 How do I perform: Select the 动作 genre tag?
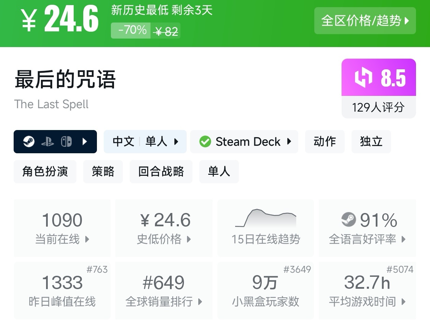coord(325,141)
